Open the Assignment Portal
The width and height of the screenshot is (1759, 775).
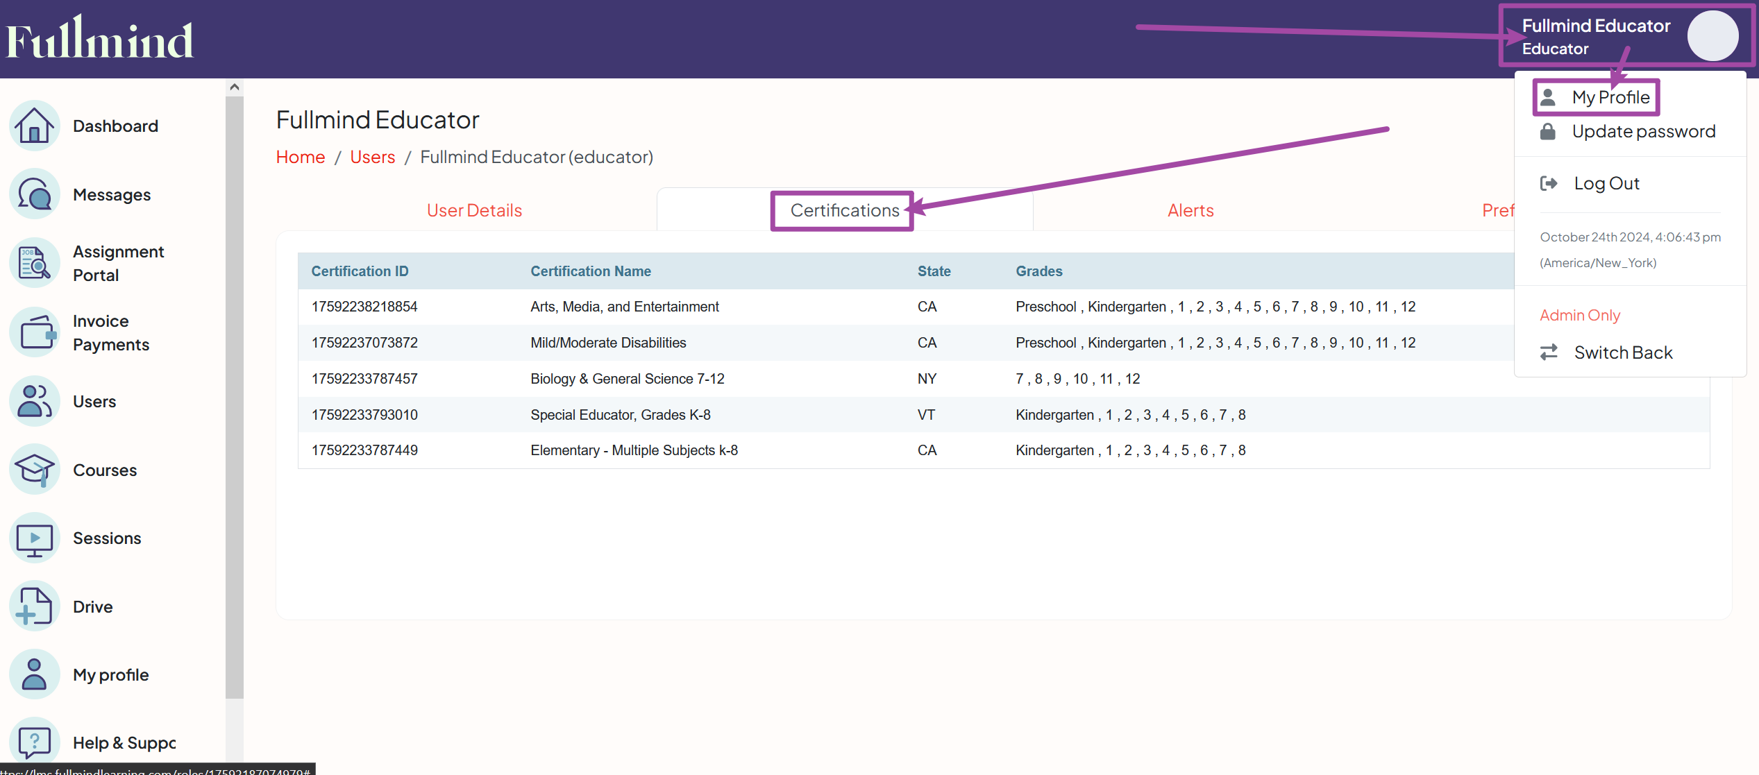(x=118, y=263)
